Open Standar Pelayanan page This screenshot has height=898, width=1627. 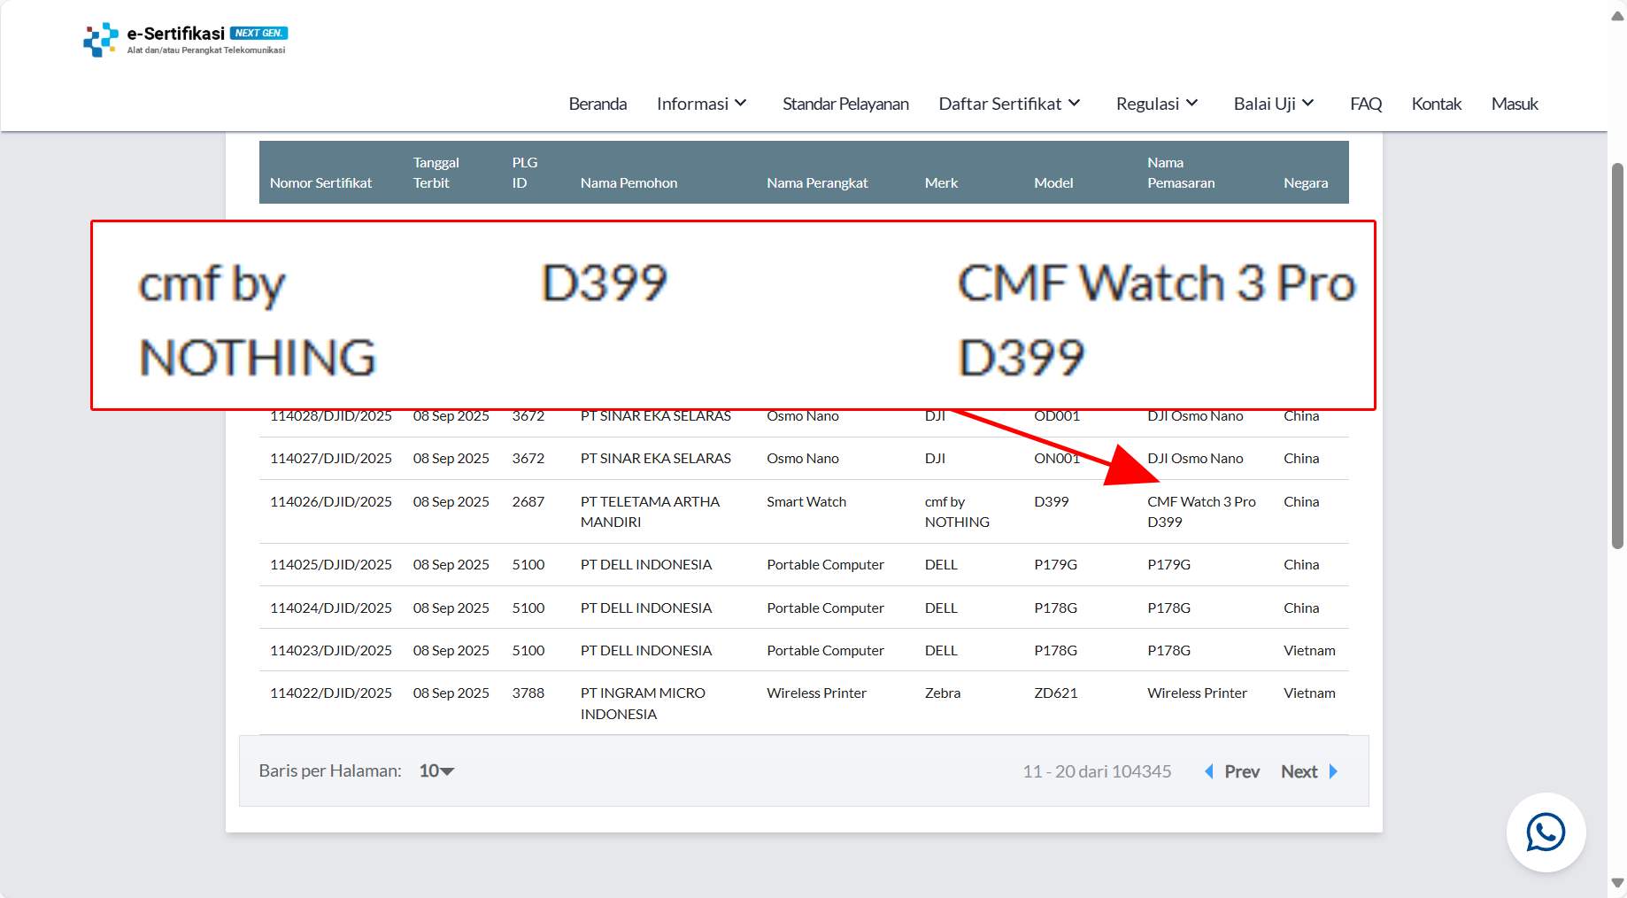pyautogui.click(x=845, y=104)
